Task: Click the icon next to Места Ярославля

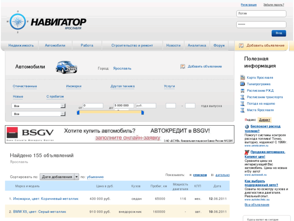Action: tap(243, 110)
